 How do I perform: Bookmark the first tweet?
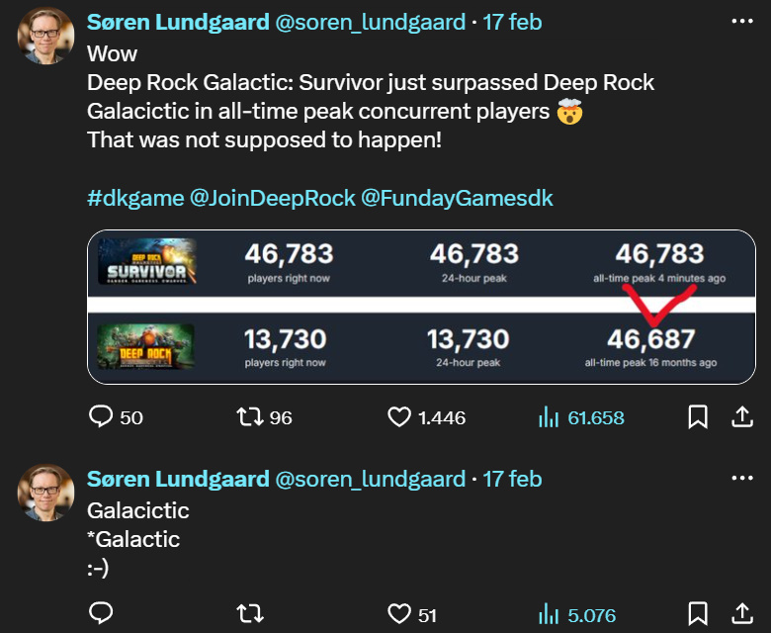pos(698,417)
